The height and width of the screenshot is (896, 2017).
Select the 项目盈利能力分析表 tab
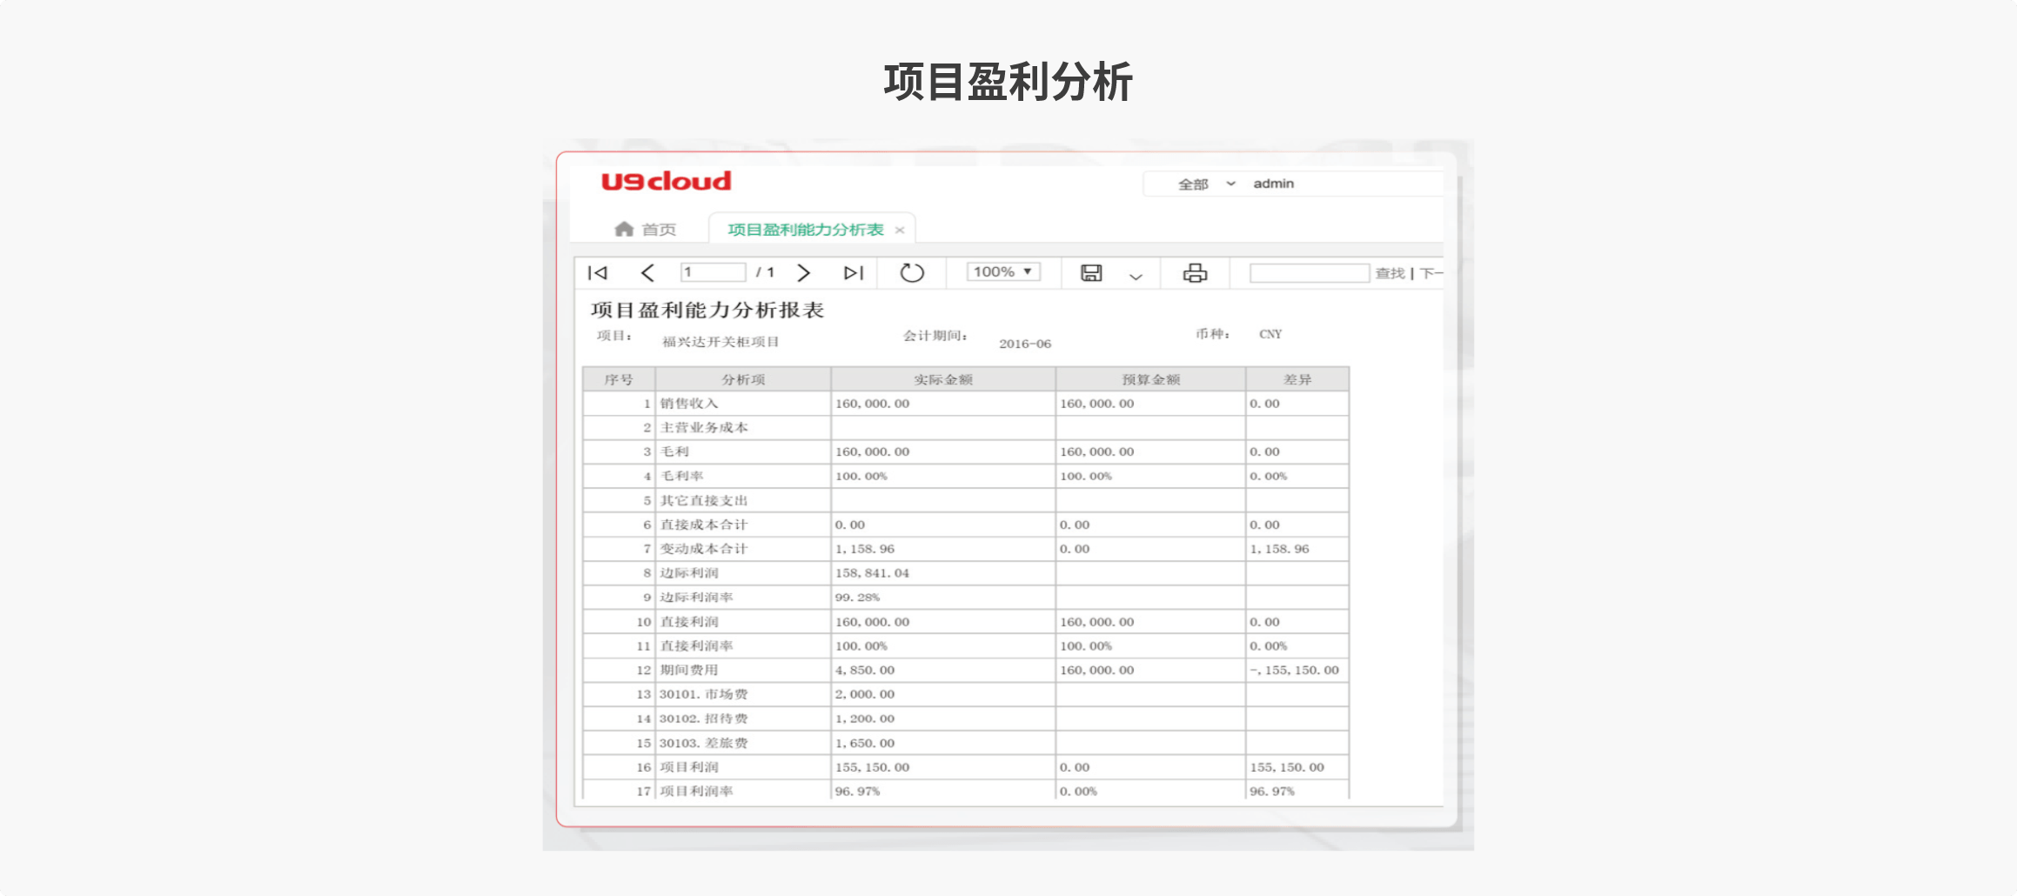[805, 230]
